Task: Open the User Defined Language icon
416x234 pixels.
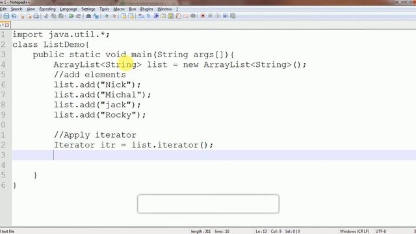Action: 163,16
